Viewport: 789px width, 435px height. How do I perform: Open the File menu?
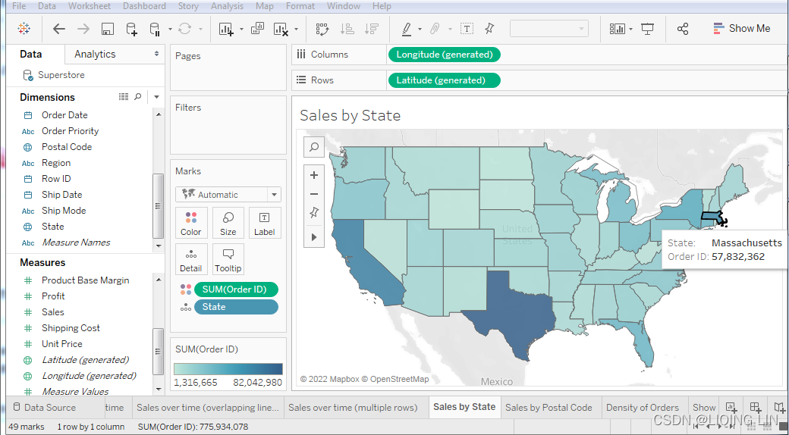(19, 6)
